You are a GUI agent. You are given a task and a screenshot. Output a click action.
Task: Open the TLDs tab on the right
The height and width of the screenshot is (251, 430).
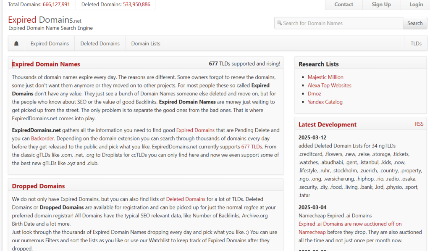tap(416, 43)
